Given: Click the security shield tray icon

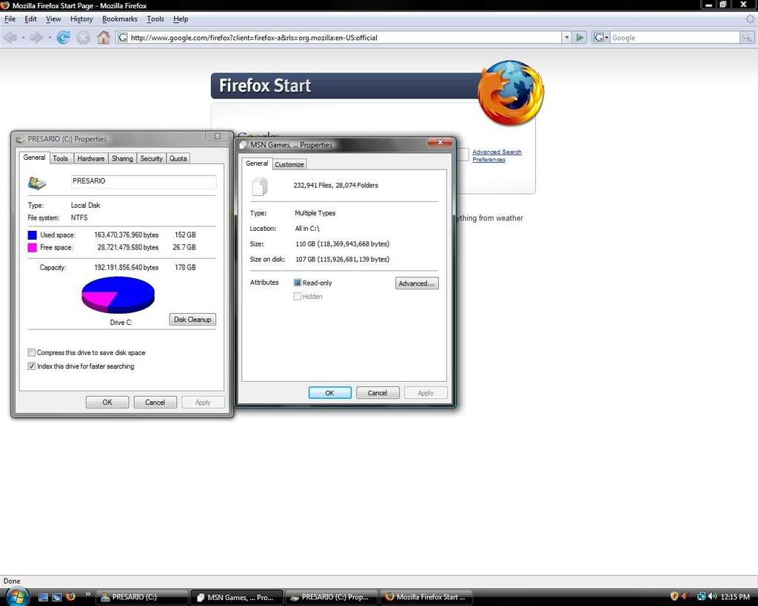Looking at the screenshot, I should click(x=674, y=596).
